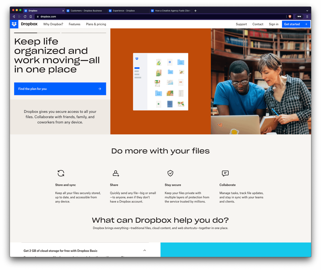Click the PDF file icon in the illustration
321x270 pixels.
click(x=181, y=82)
